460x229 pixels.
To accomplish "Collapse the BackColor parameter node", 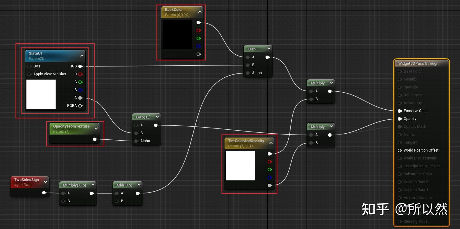I will (x=200, y=12).
